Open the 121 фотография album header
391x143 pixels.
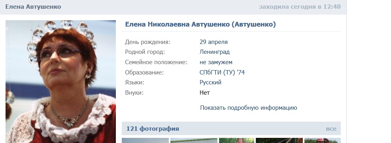click(x=153, y=129)
